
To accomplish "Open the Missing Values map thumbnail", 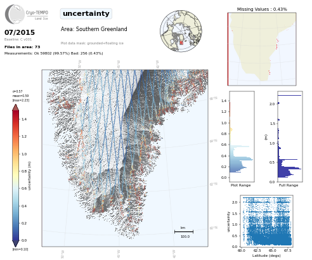I will point(262,49).
